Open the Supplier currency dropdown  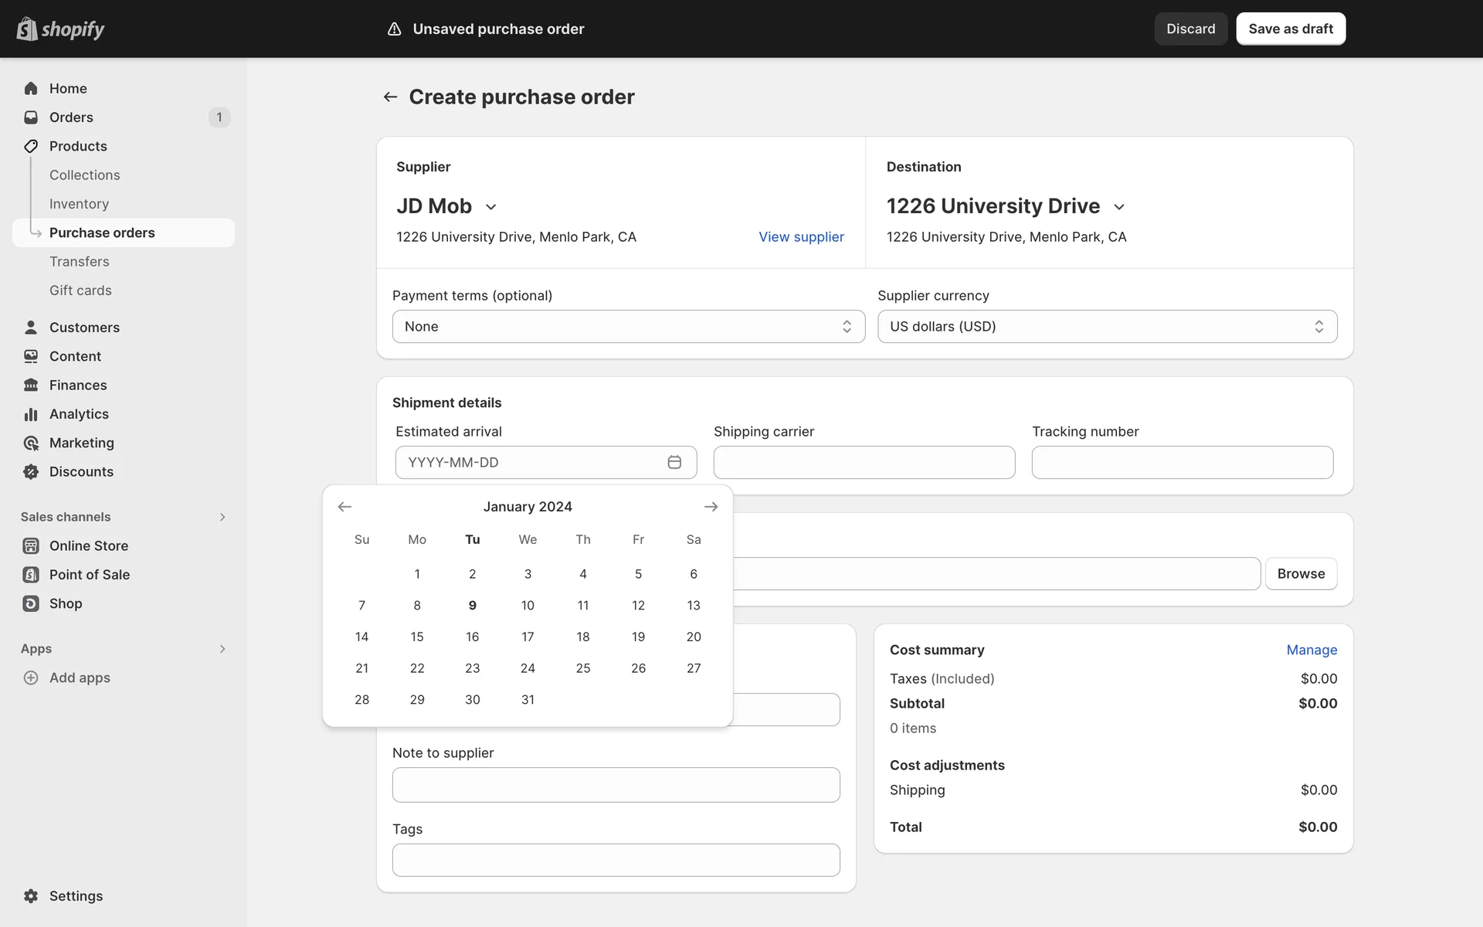pyautogui.click(x=1107, y=327)
